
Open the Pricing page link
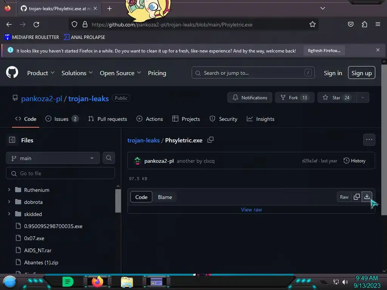[x=157, y=73]
